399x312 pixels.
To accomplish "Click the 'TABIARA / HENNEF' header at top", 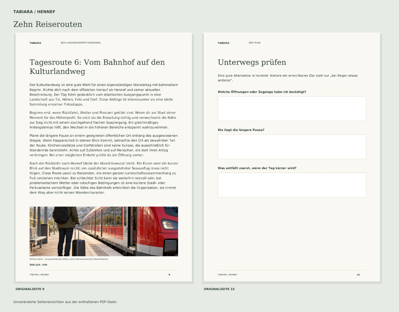I will 34,12.
